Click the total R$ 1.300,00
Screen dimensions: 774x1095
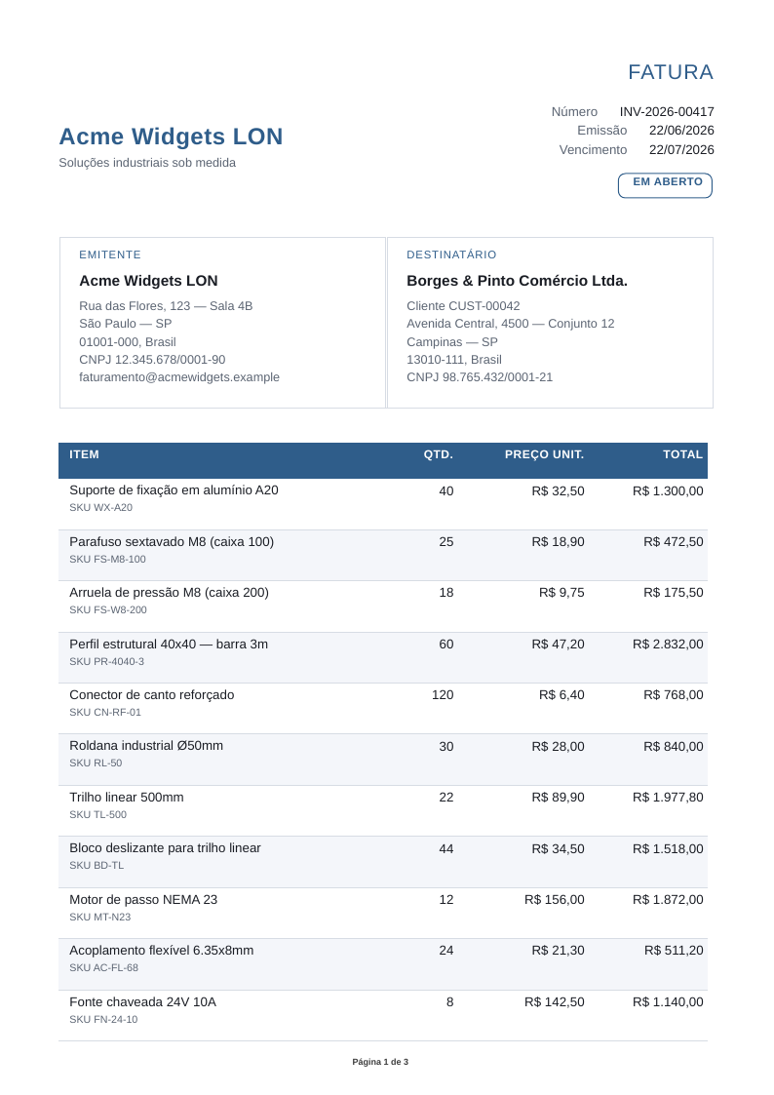(668, 490)
